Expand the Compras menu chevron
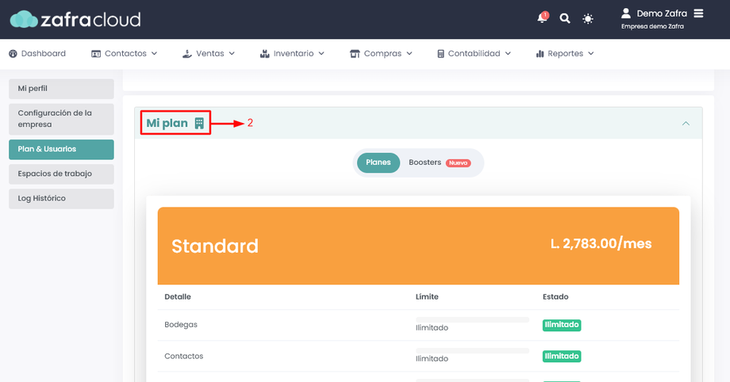Viewport: 730px width, 382px height. click(409, 54)
